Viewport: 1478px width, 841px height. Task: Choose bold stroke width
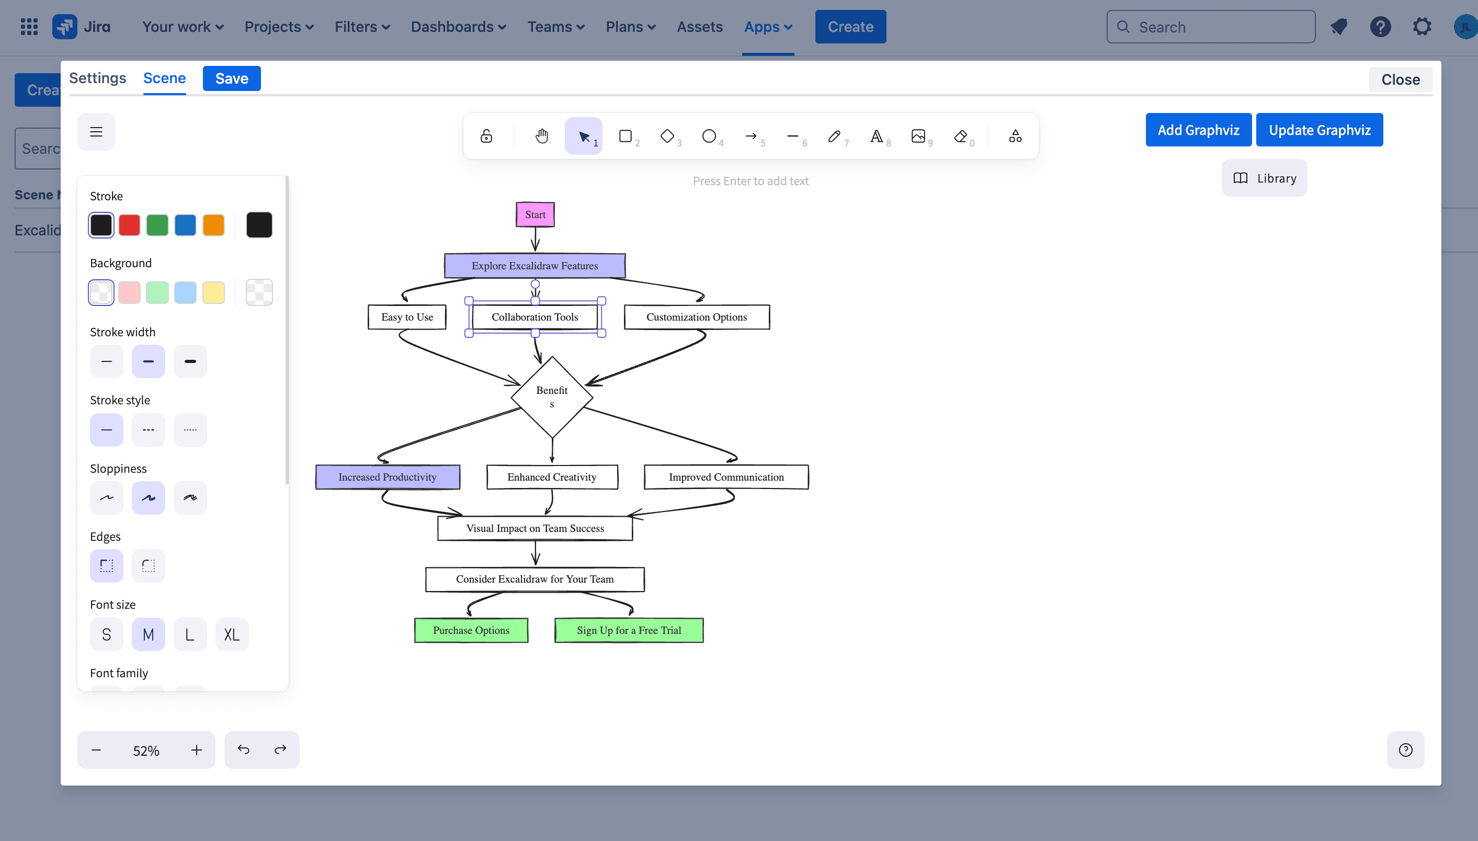point(149,361)
